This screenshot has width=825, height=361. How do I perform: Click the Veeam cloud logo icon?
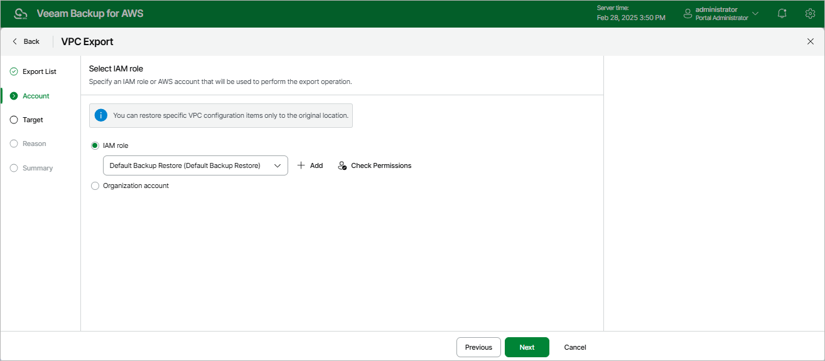21,14
